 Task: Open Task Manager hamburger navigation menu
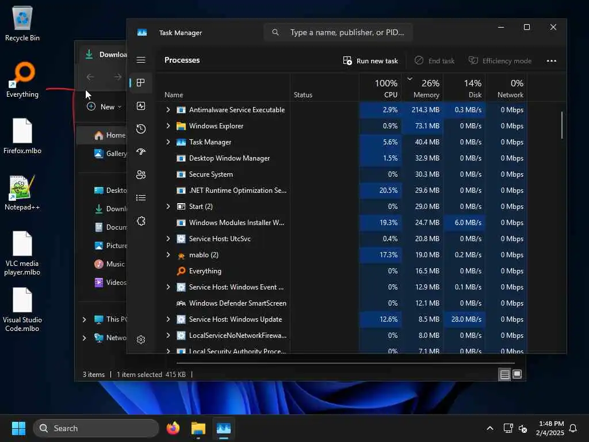pyautogui.click(x=141, y=60)
